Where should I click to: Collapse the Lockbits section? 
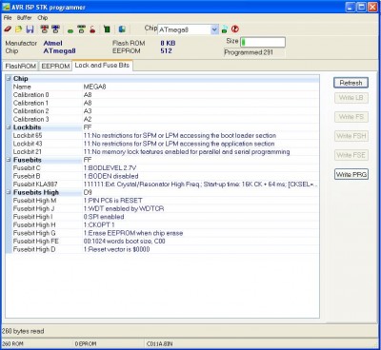coord(9,127)
